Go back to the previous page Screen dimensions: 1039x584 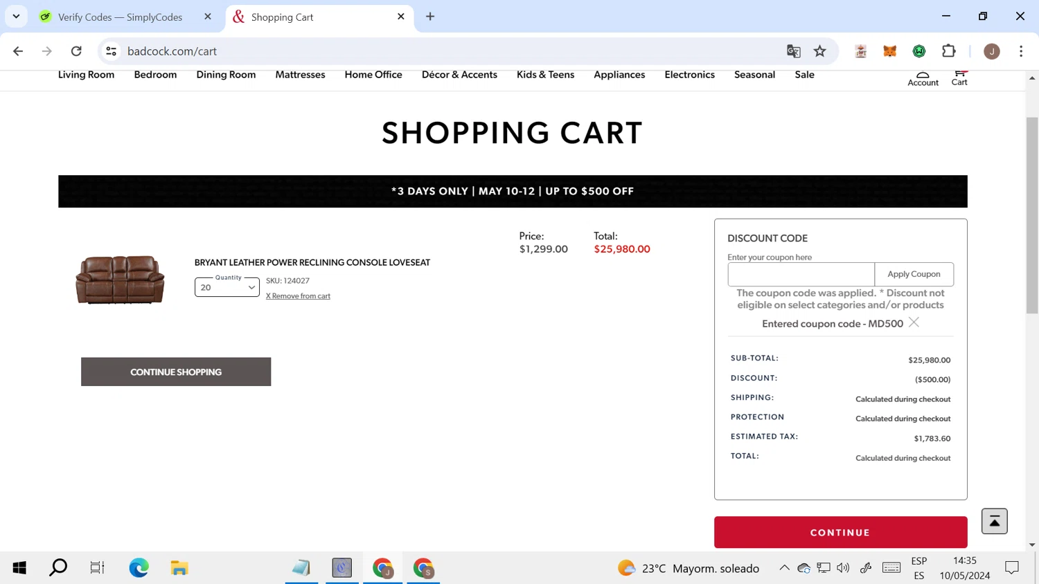[18, 51]
